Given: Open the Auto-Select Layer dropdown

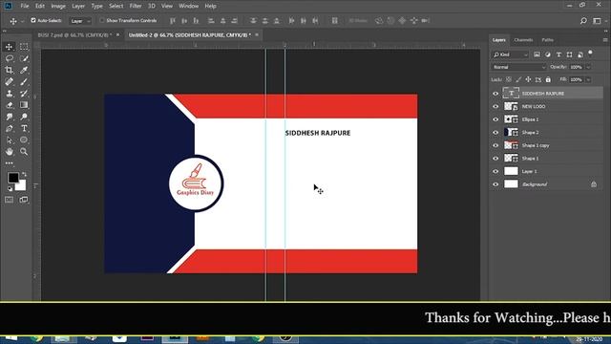Looking at the screenshot, I should point(80,21).
